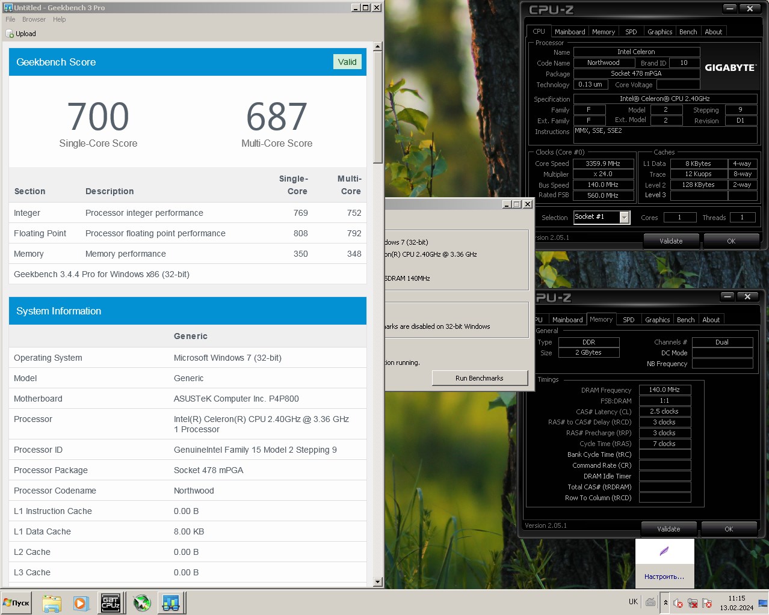
Task: Click the Geekbench scrollbar down arrow
Action: 378,582
